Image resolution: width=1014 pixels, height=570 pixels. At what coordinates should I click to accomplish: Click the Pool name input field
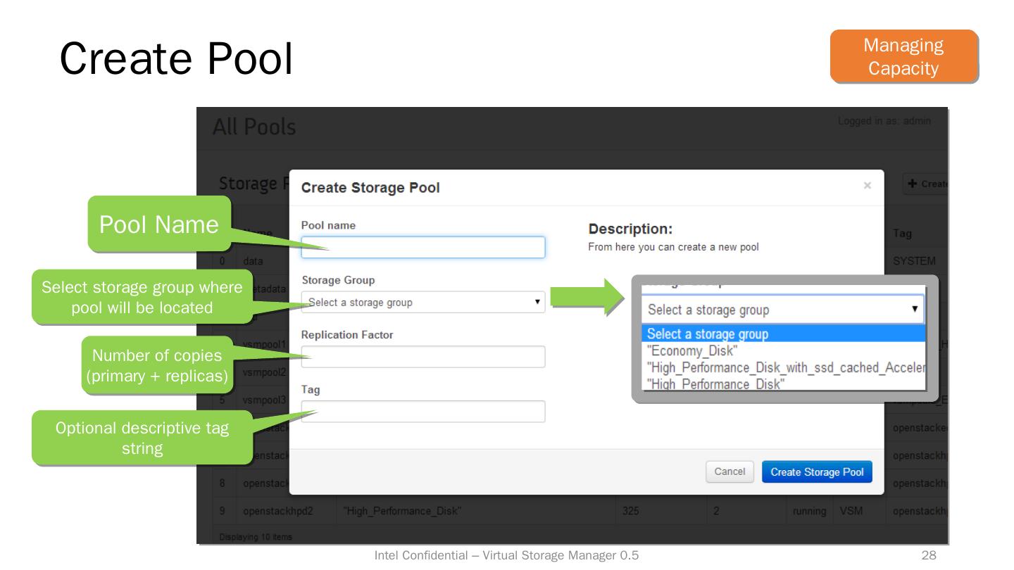(x=423, y=247)
